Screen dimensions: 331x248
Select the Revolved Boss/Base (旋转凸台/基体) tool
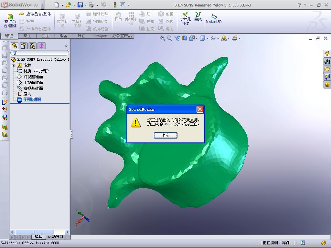tap(35, 14)
